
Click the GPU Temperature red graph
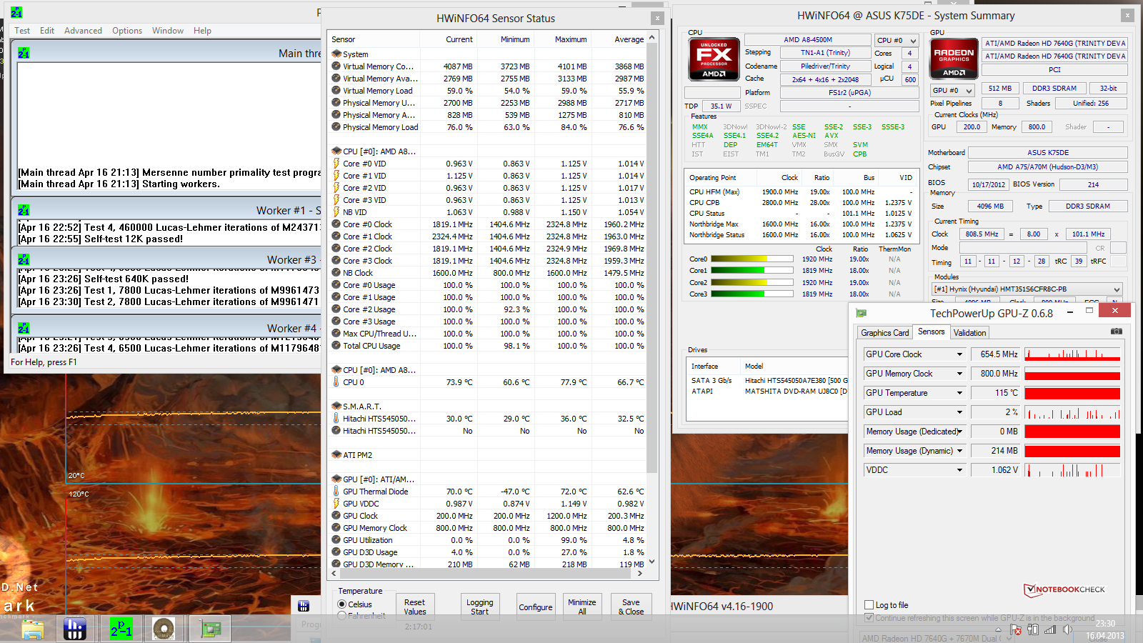pyautogui.click(x=1072, y=393)
